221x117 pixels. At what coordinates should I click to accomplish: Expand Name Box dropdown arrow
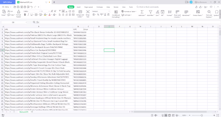coord(26,22)
